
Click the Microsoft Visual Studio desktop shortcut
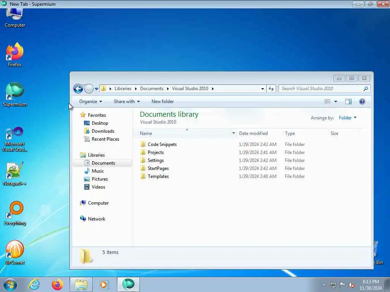[x=15, y=139]
